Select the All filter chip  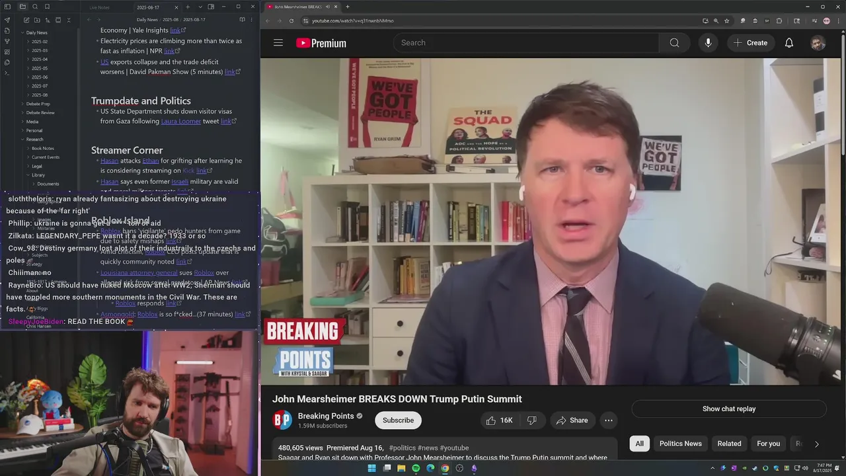click(x=640, y=444)
